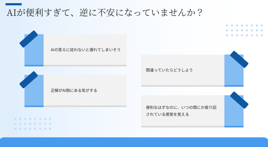Select the card text "正解がAI側にある気がする"
Image resolution: width=268 pixels, height=147 pixels.
74,90
